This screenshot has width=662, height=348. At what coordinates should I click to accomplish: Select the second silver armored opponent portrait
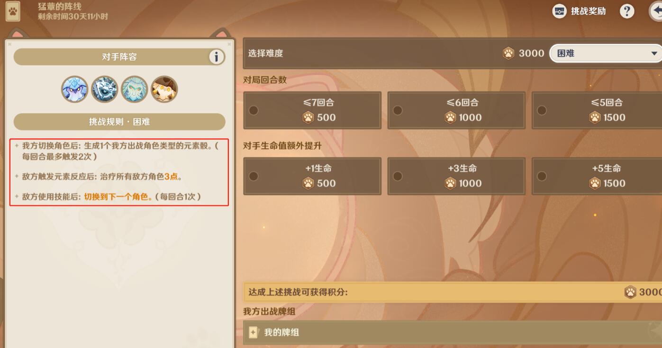(x=104, y=89)
